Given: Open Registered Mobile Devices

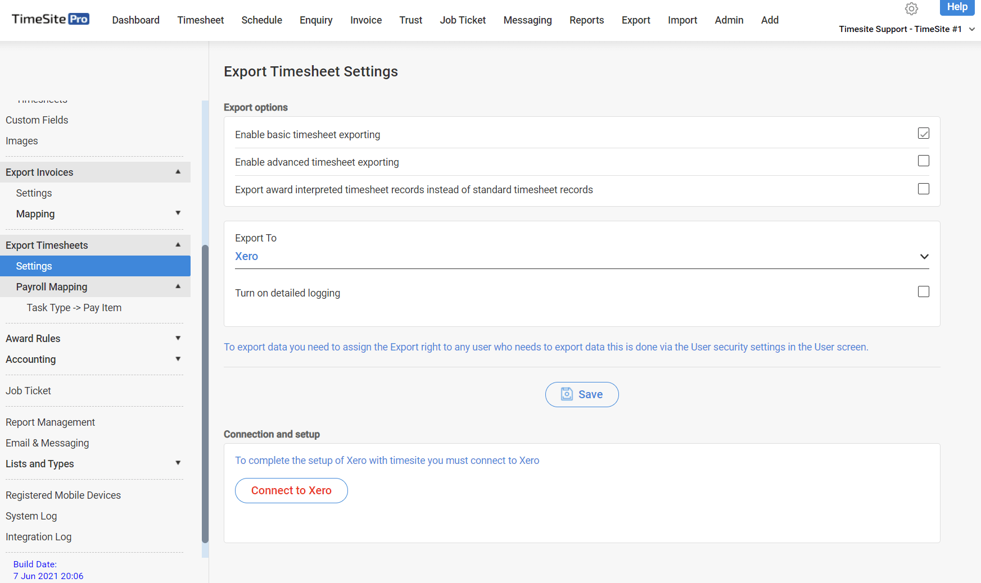Looking at the screenshot, I should click(x=63, y=495).
